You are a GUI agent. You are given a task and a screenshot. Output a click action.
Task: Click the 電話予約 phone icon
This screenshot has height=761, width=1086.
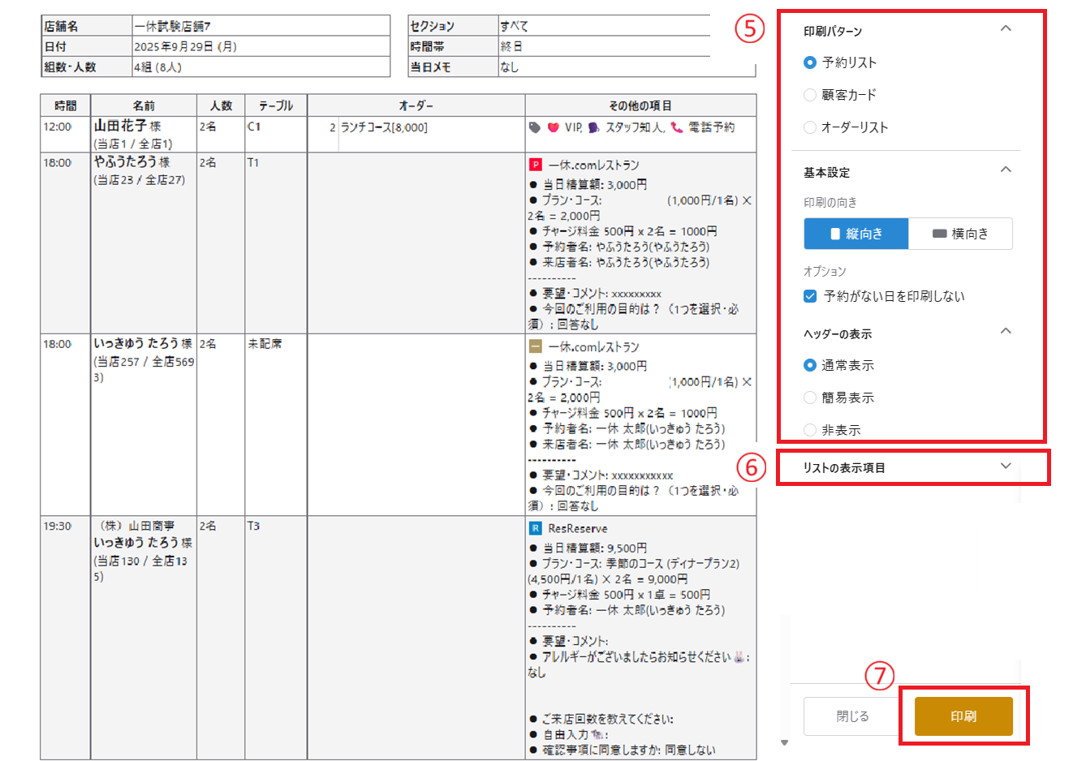click(677, 127)
